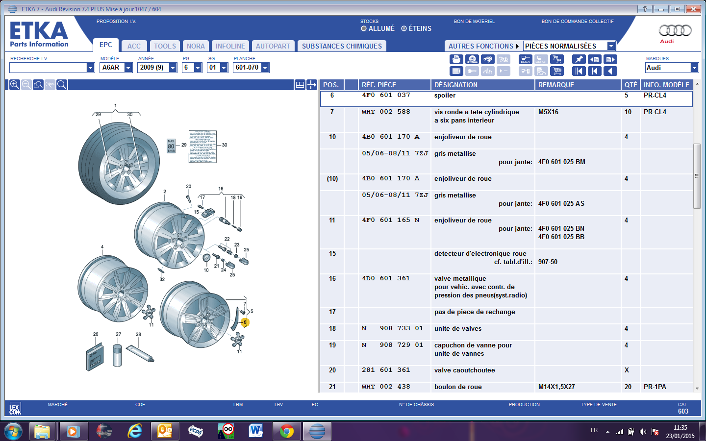706x441 pixels.
Task: Open the ANNÉE dropdown showing 2009 (9)
Action: pos(173,68)
